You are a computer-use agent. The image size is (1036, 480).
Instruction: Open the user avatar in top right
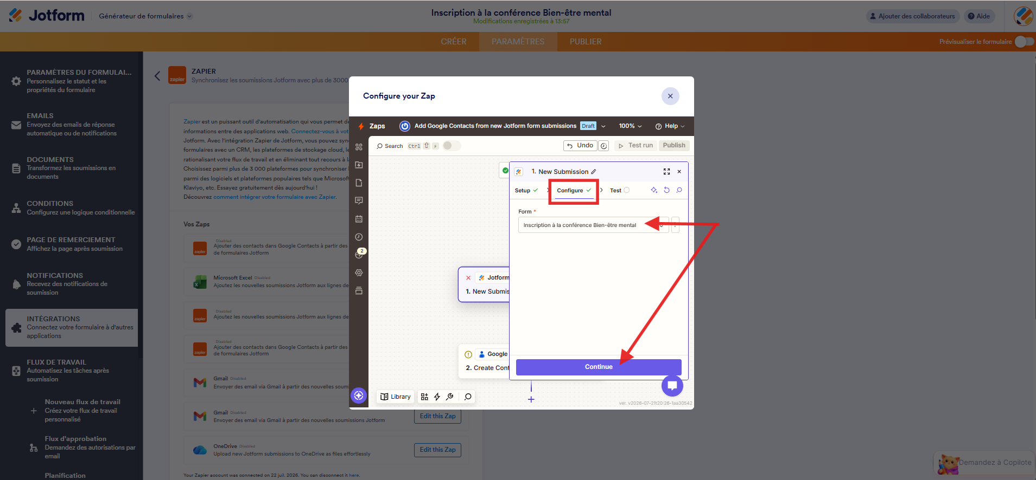pyautogui.click(x=1024, y=16)
